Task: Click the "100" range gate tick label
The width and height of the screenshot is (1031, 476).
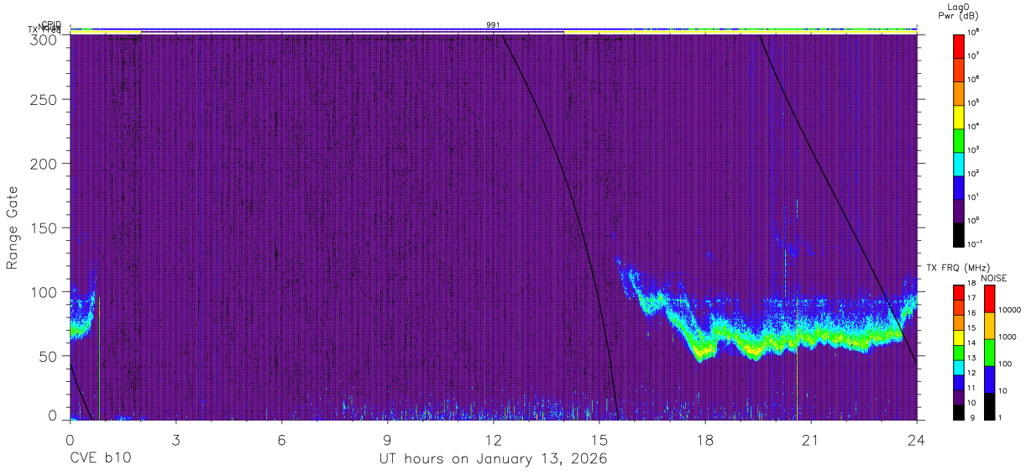Action: (44, 291)
